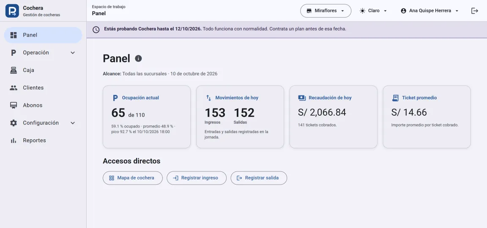Image resolution: width=487 pixels, height=228 pixels.
Task: Open Reportes in the sidebar
Action: coord(43,141)
